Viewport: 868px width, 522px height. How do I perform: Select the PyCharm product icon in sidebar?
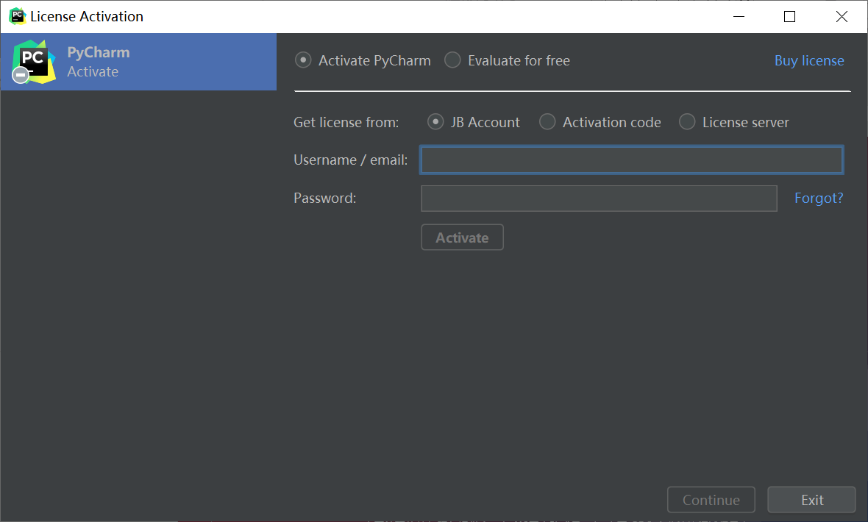(x=34, y=62)
